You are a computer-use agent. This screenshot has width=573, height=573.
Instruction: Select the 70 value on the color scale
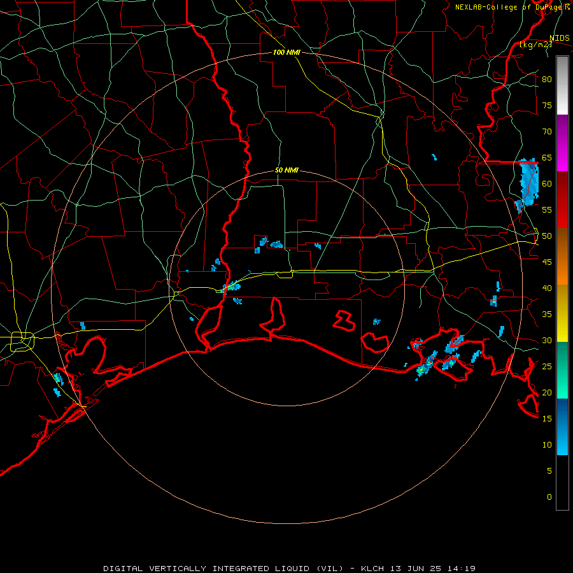[x=547, y=132]
